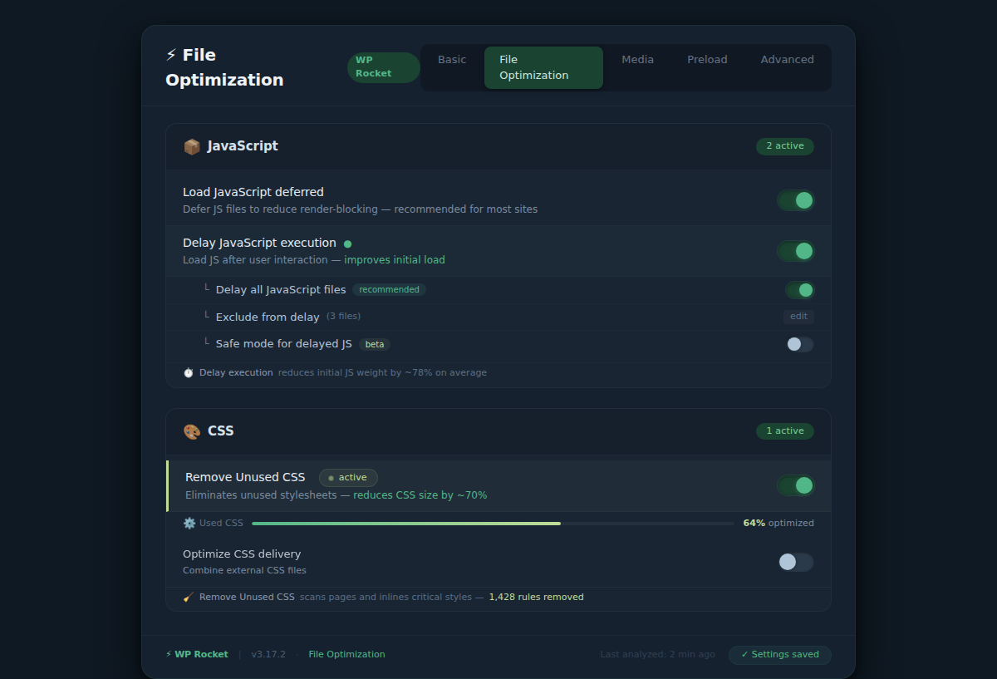This screenshot has height=679, width=997.
Task: Click the gear icon beside Used CSS
Action: pos(189,524)
